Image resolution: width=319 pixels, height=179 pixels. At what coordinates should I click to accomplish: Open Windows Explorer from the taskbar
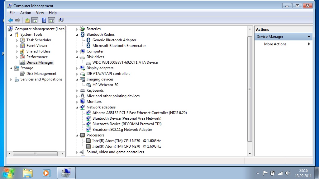point(28,173)
